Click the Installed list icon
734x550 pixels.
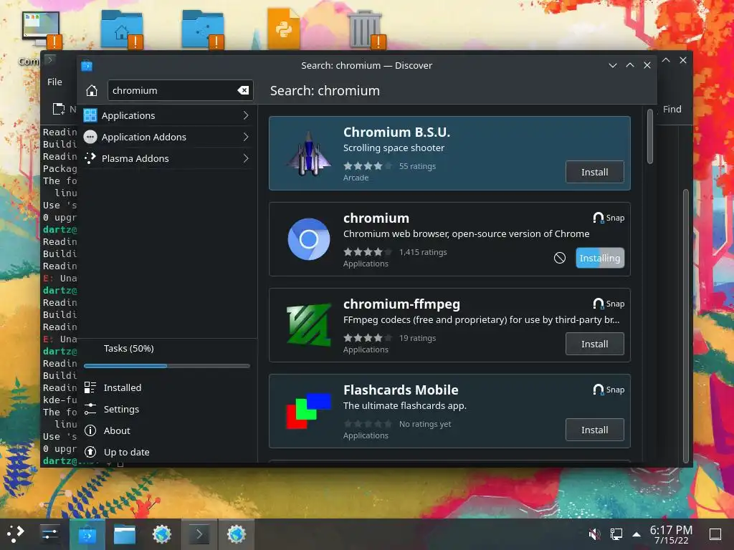(x=90, y=387)
